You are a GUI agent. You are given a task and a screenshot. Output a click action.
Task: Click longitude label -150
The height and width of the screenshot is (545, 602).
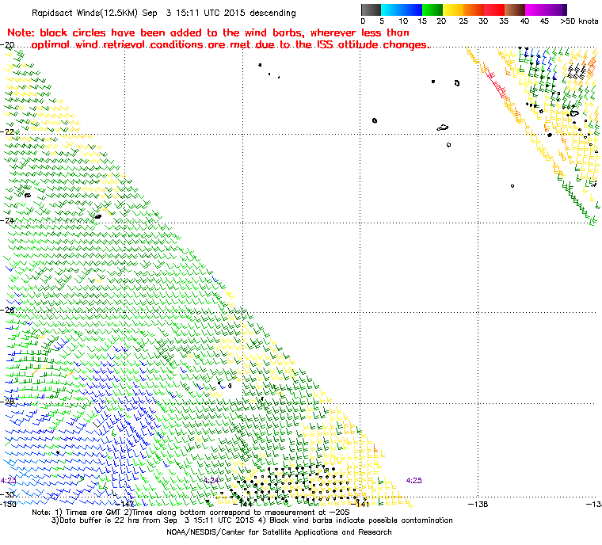pyautogui.click(x=8, y=504)
